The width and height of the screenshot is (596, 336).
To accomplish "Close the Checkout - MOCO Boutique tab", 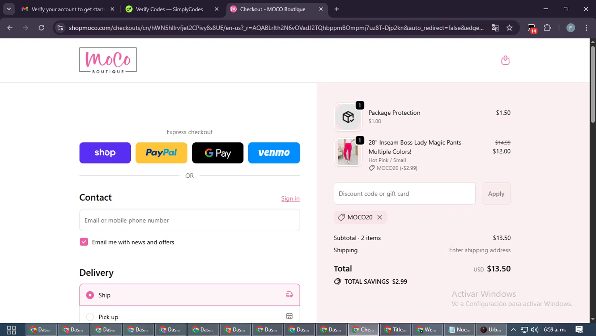I will click(x=321, y=9).
